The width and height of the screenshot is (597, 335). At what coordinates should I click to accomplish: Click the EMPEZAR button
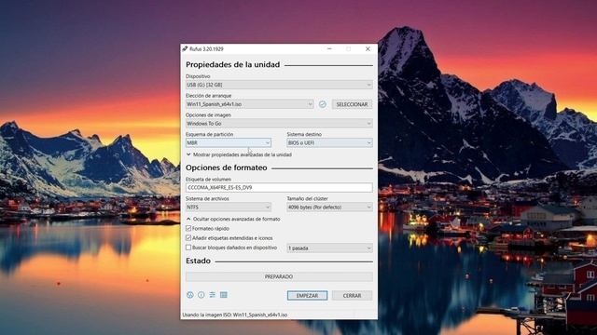[307, 296]
